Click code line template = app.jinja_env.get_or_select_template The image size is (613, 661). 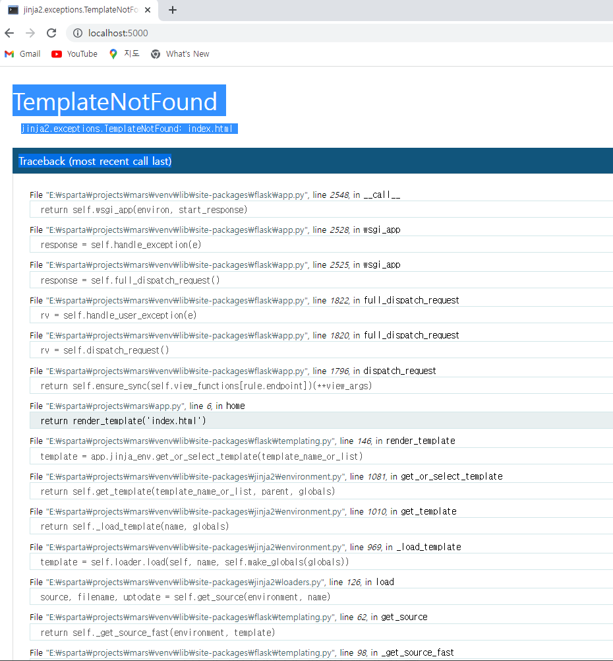pyautogui.click(x=321, y=456)
